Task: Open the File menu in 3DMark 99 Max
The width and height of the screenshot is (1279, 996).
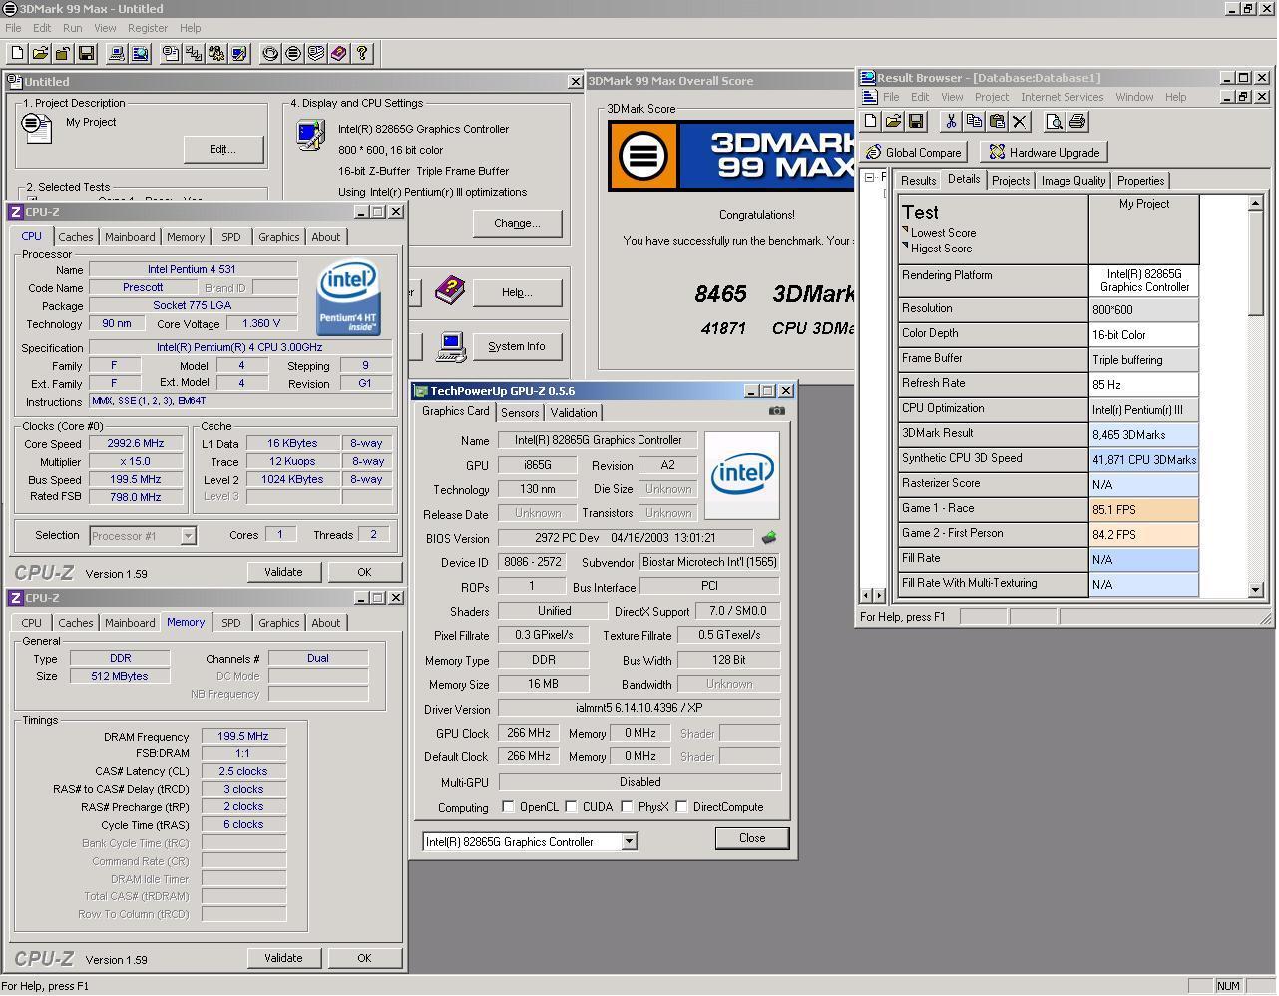Action: (13, 28)
